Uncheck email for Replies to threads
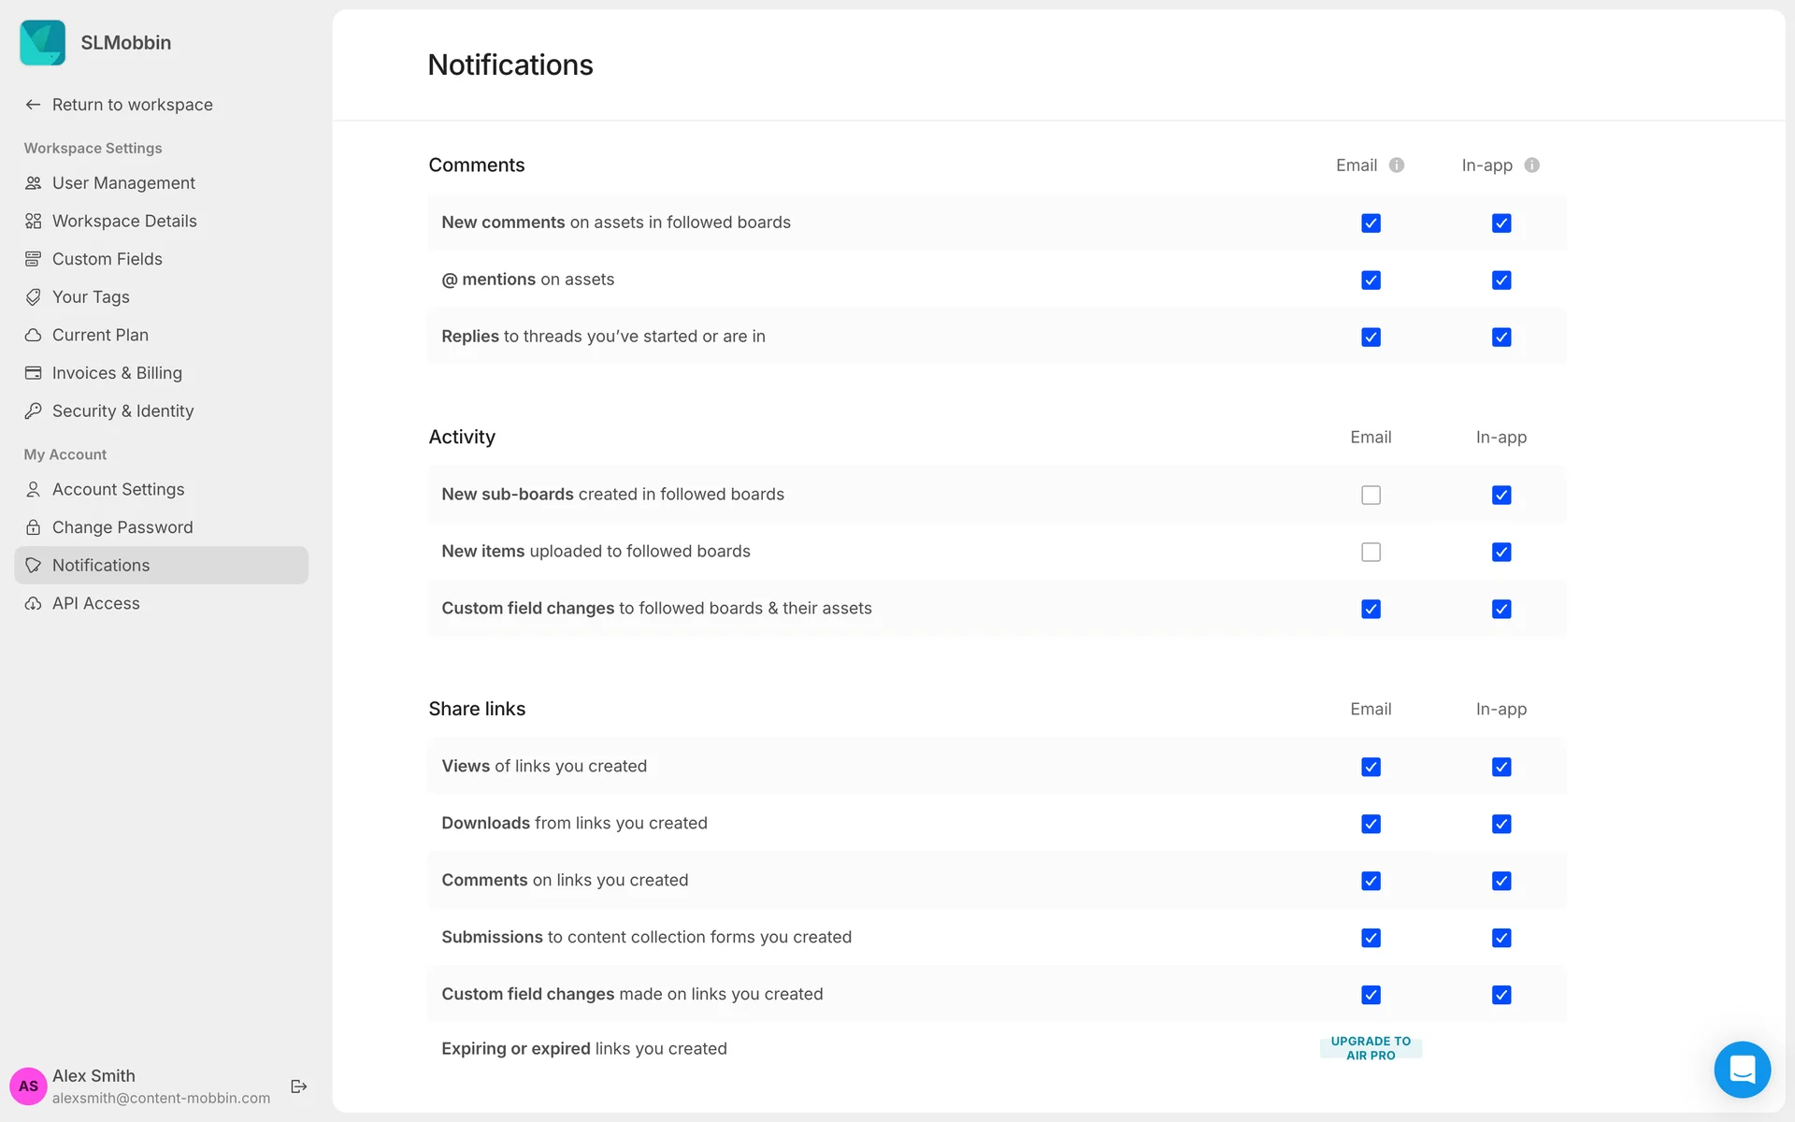 click(x=1371, y=338)
